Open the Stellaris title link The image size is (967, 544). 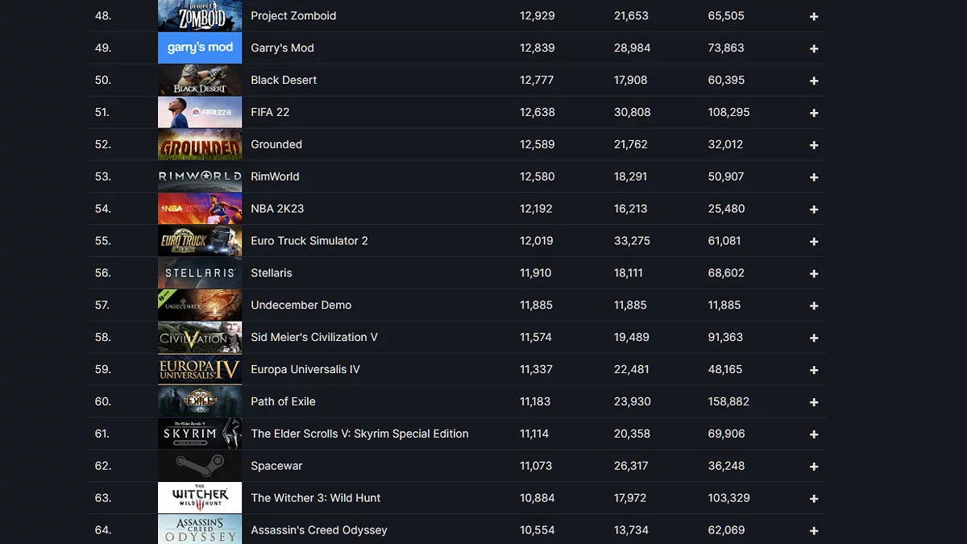272,273
